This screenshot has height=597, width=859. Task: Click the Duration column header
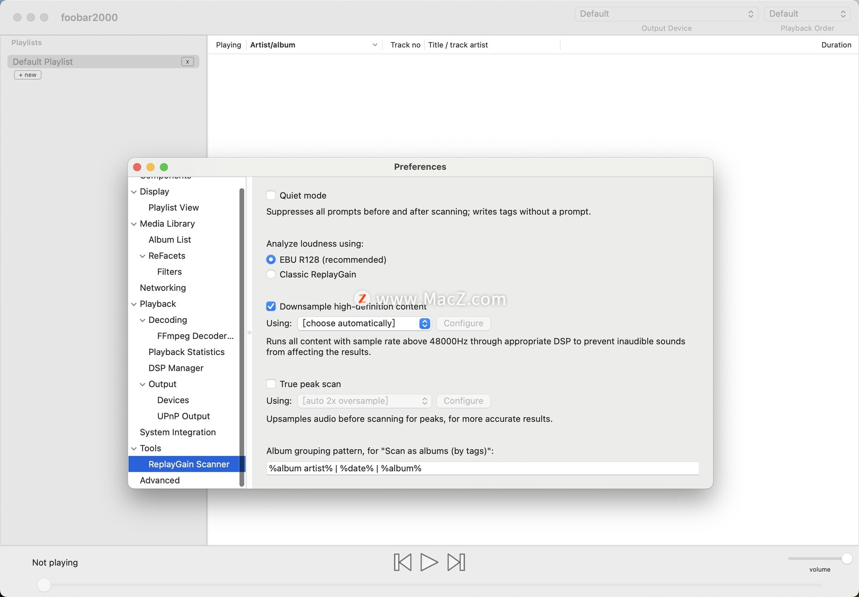tap(836, 45)
